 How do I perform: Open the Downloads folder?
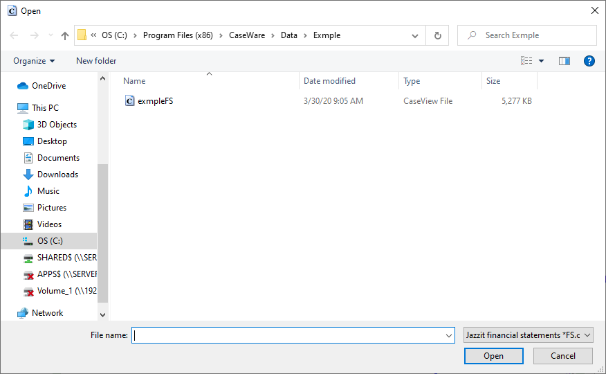57,175
